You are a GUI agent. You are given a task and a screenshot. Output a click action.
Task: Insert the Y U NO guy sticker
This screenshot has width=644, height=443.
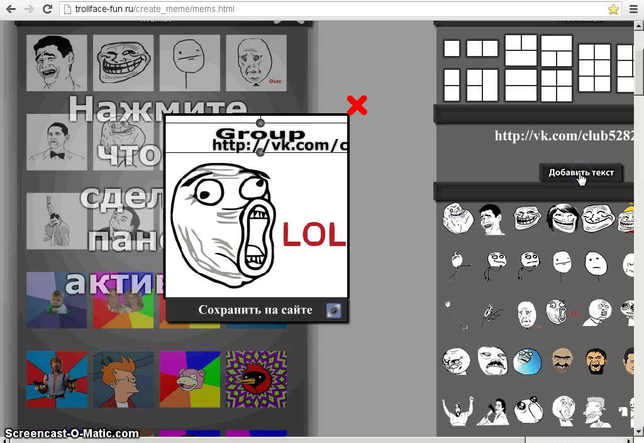(x=599, y=313)
